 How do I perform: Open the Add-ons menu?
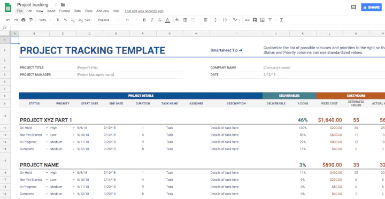point(102,11)
